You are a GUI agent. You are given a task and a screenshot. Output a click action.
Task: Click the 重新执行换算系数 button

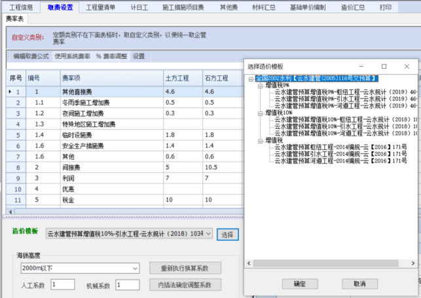click(181, 268)
